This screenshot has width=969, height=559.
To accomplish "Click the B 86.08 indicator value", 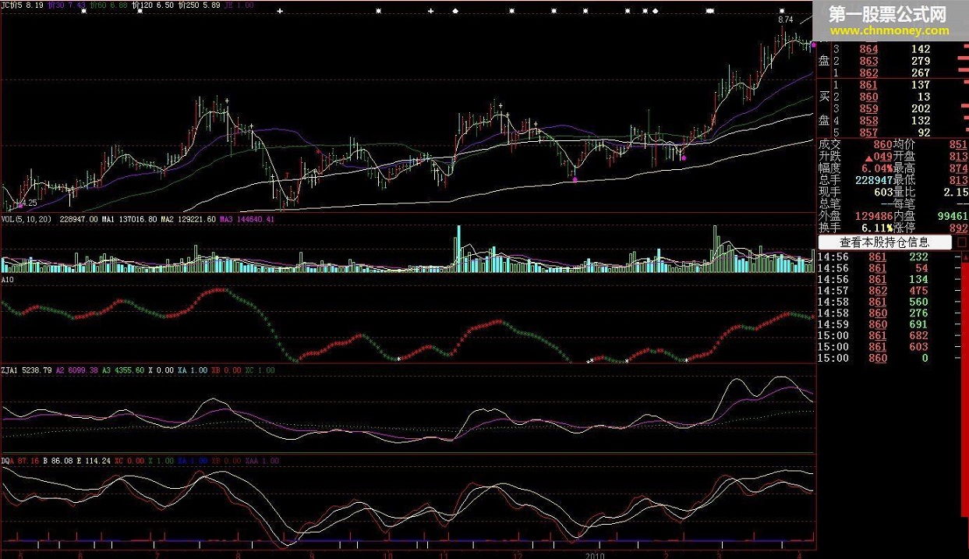I will pos(59,462).
